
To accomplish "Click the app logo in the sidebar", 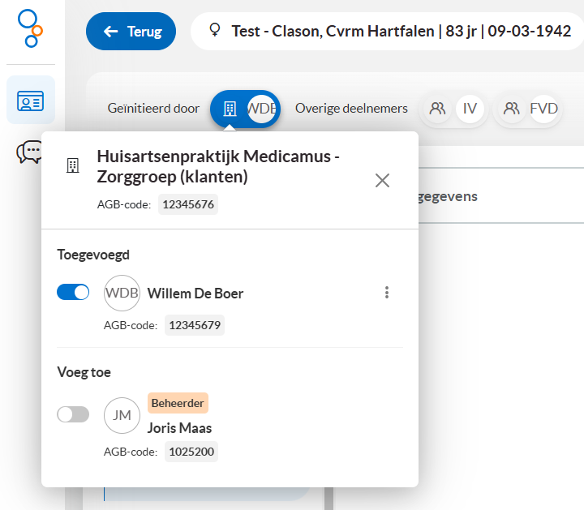I will 31,28.
